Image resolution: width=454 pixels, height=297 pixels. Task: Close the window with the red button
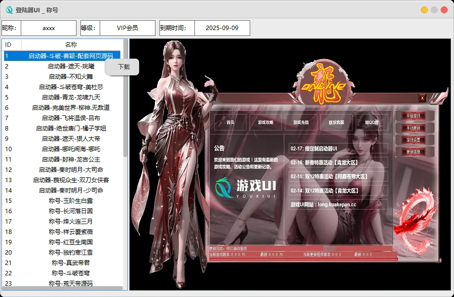click(x=444, y=10)
